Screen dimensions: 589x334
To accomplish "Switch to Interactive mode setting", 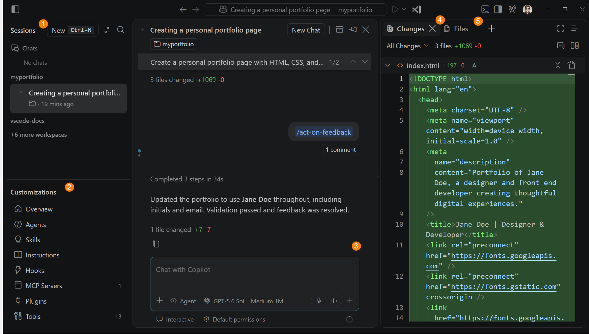I will [175, 319].
